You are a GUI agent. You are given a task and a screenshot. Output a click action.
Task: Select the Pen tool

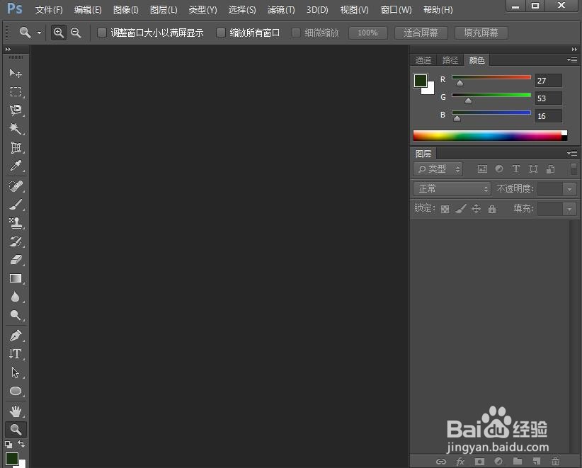(15, 336)
